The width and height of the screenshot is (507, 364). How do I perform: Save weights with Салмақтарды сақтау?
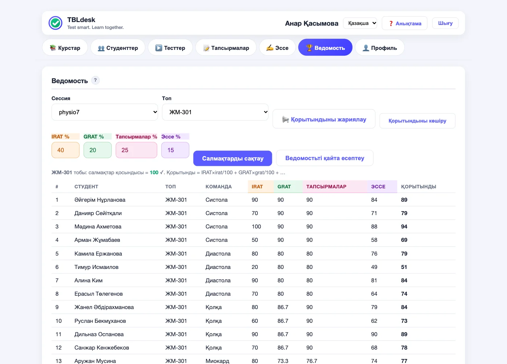pos(232,158)
